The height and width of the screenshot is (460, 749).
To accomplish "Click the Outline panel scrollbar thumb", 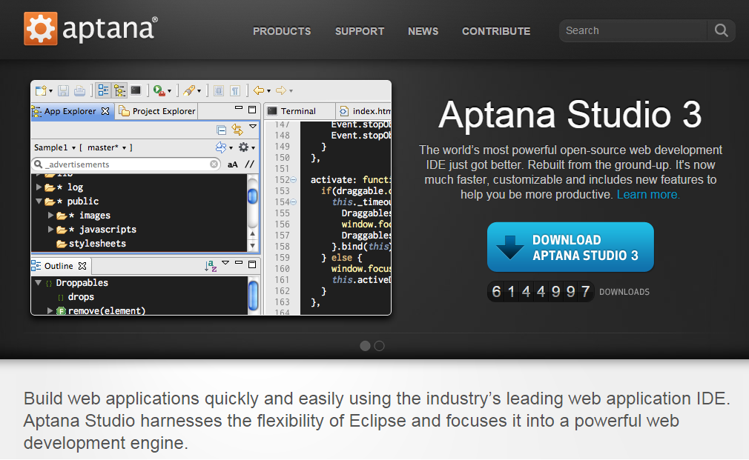I will (x=253, y=296).
